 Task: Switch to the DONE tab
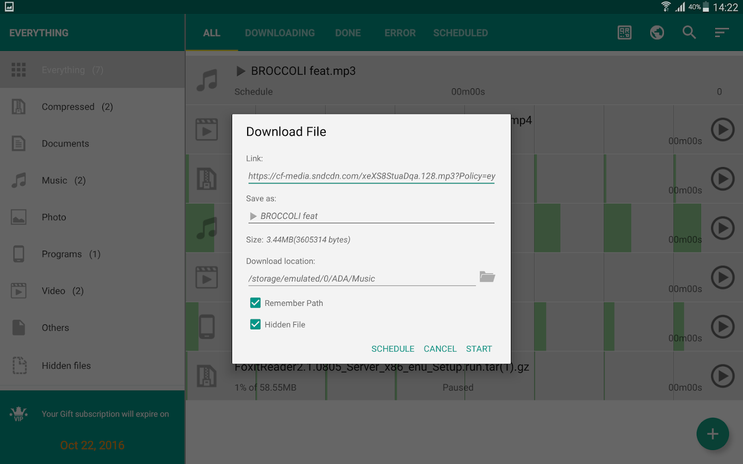pos(348,33)
